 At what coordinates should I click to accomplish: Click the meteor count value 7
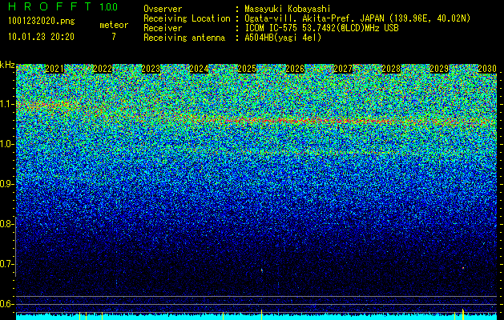(114, 37)
